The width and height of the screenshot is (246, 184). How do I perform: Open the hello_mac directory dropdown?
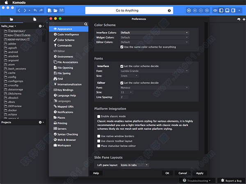9,26
